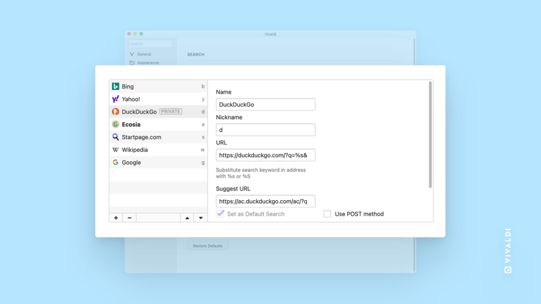Click the Name input field
The height and width of the screenshot is (304, 541).
click(266, 104)
